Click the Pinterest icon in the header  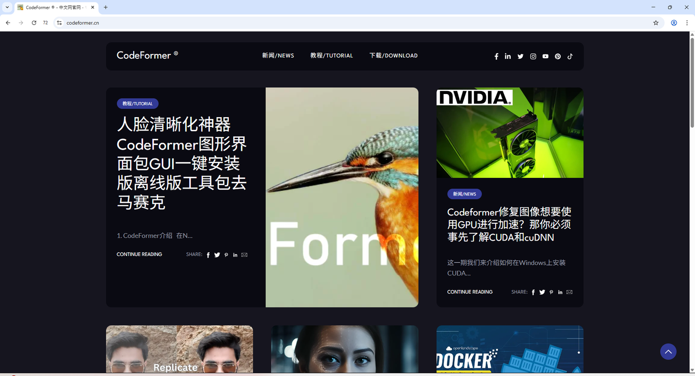(x=557, y=56)
